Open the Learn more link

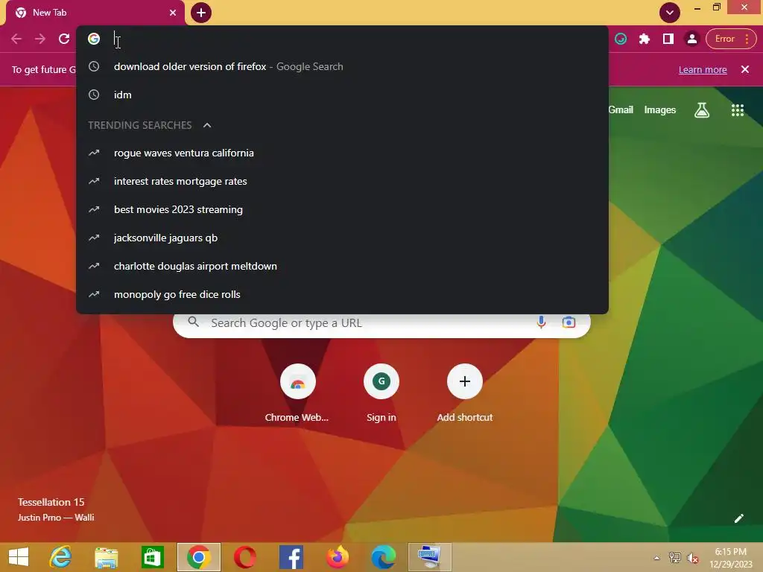(x=703, y=69)
